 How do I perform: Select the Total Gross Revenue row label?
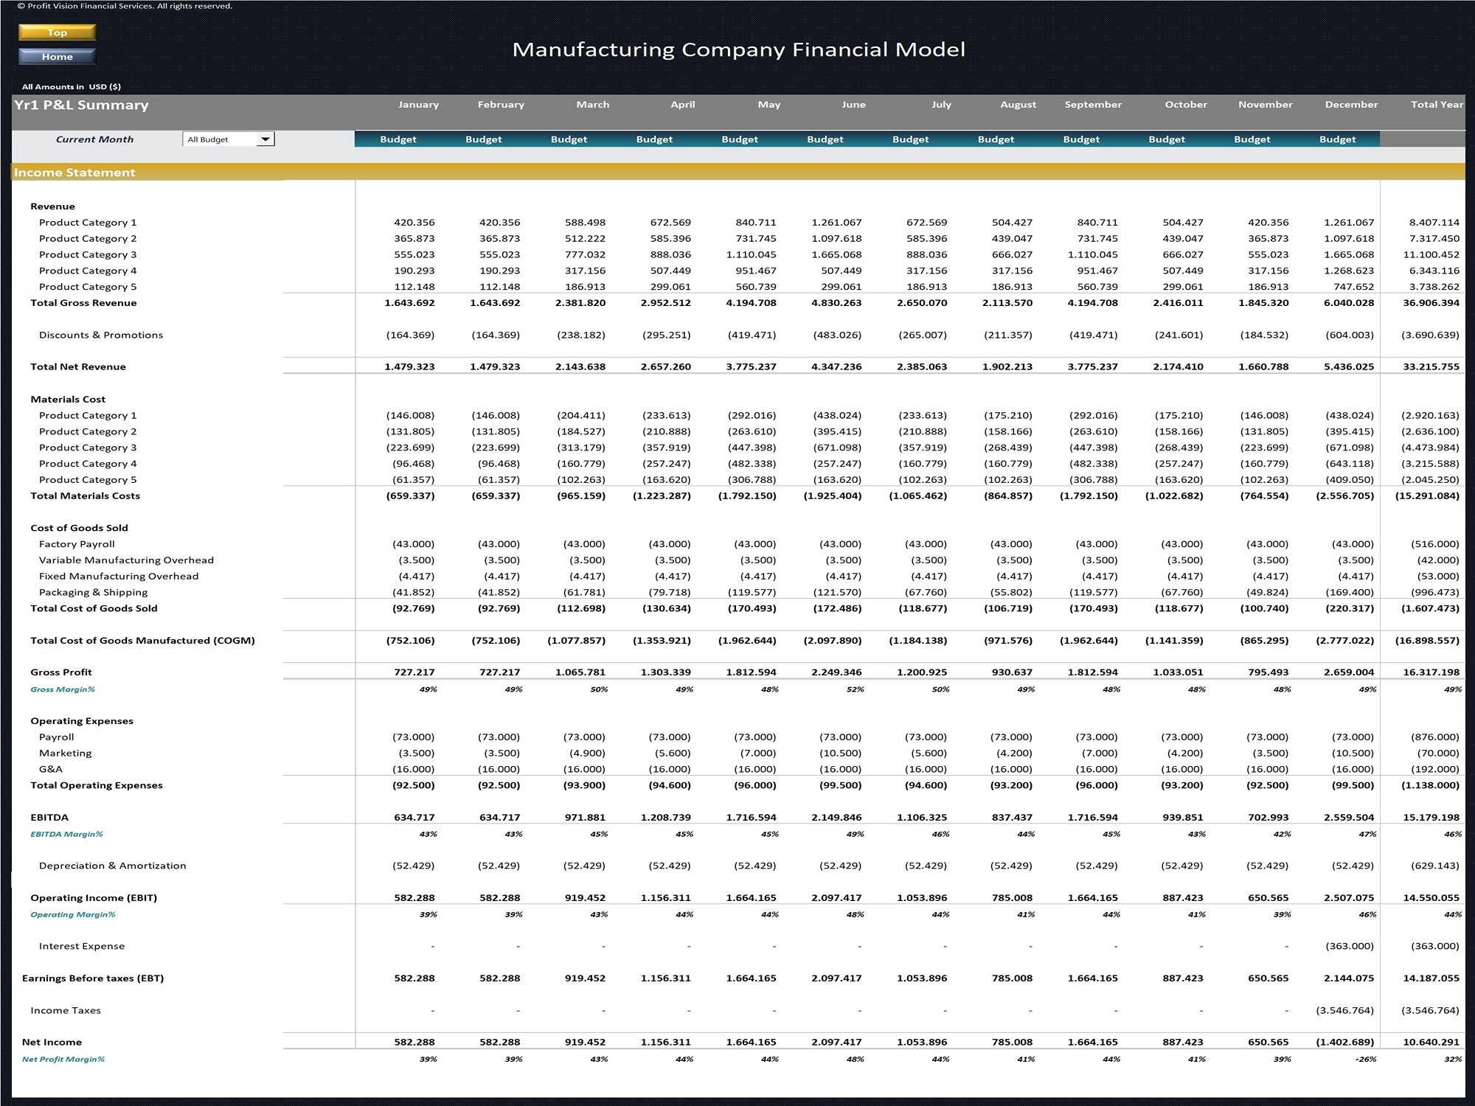pos(83,303)
